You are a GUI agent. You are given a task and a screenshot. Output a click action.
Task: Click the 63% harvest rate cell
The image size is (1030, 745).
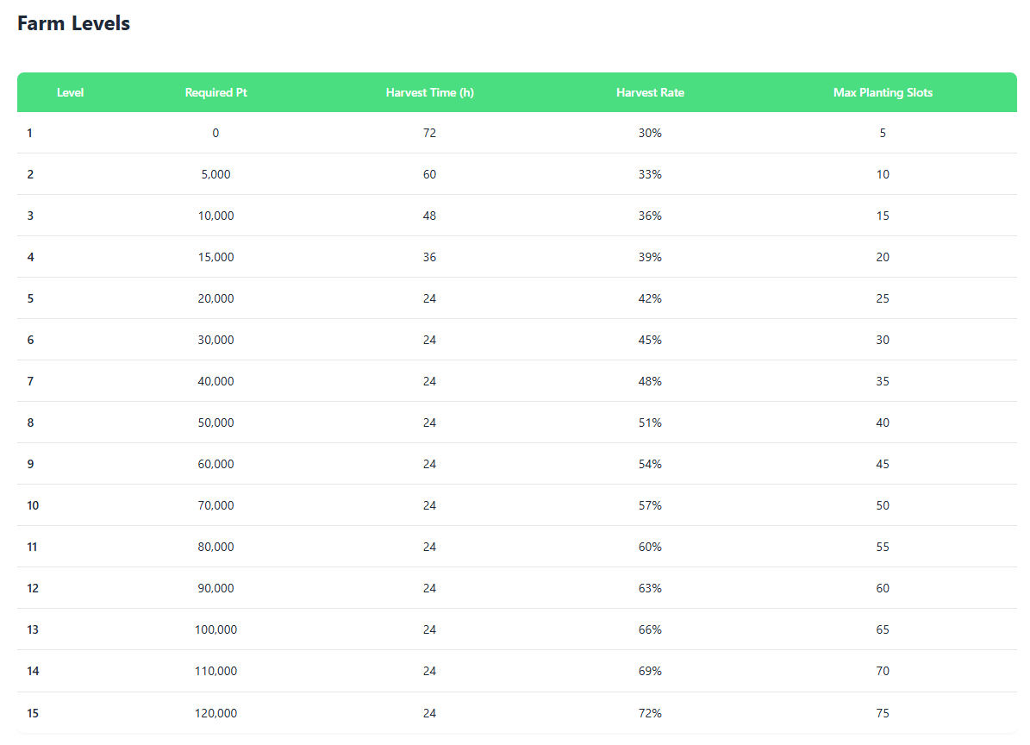pyautogui.click(x=650, y=588)
